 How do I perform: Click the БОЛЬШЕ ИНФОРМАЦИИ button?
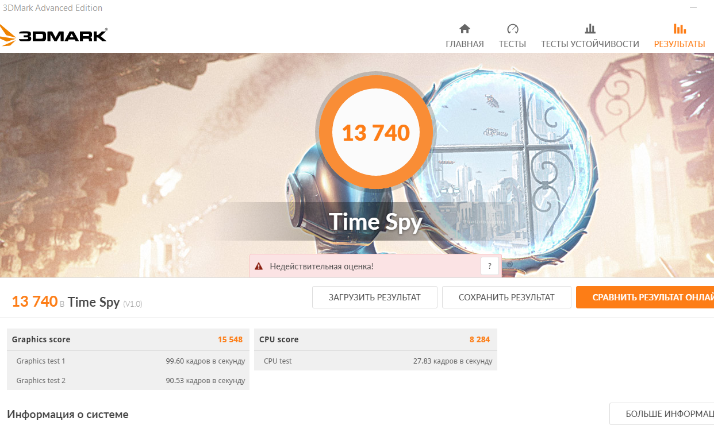pos(662,414)
